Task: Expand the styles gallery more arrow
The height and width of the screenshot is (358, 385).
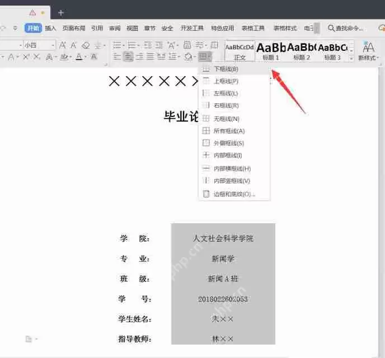Action: [351, 59]
